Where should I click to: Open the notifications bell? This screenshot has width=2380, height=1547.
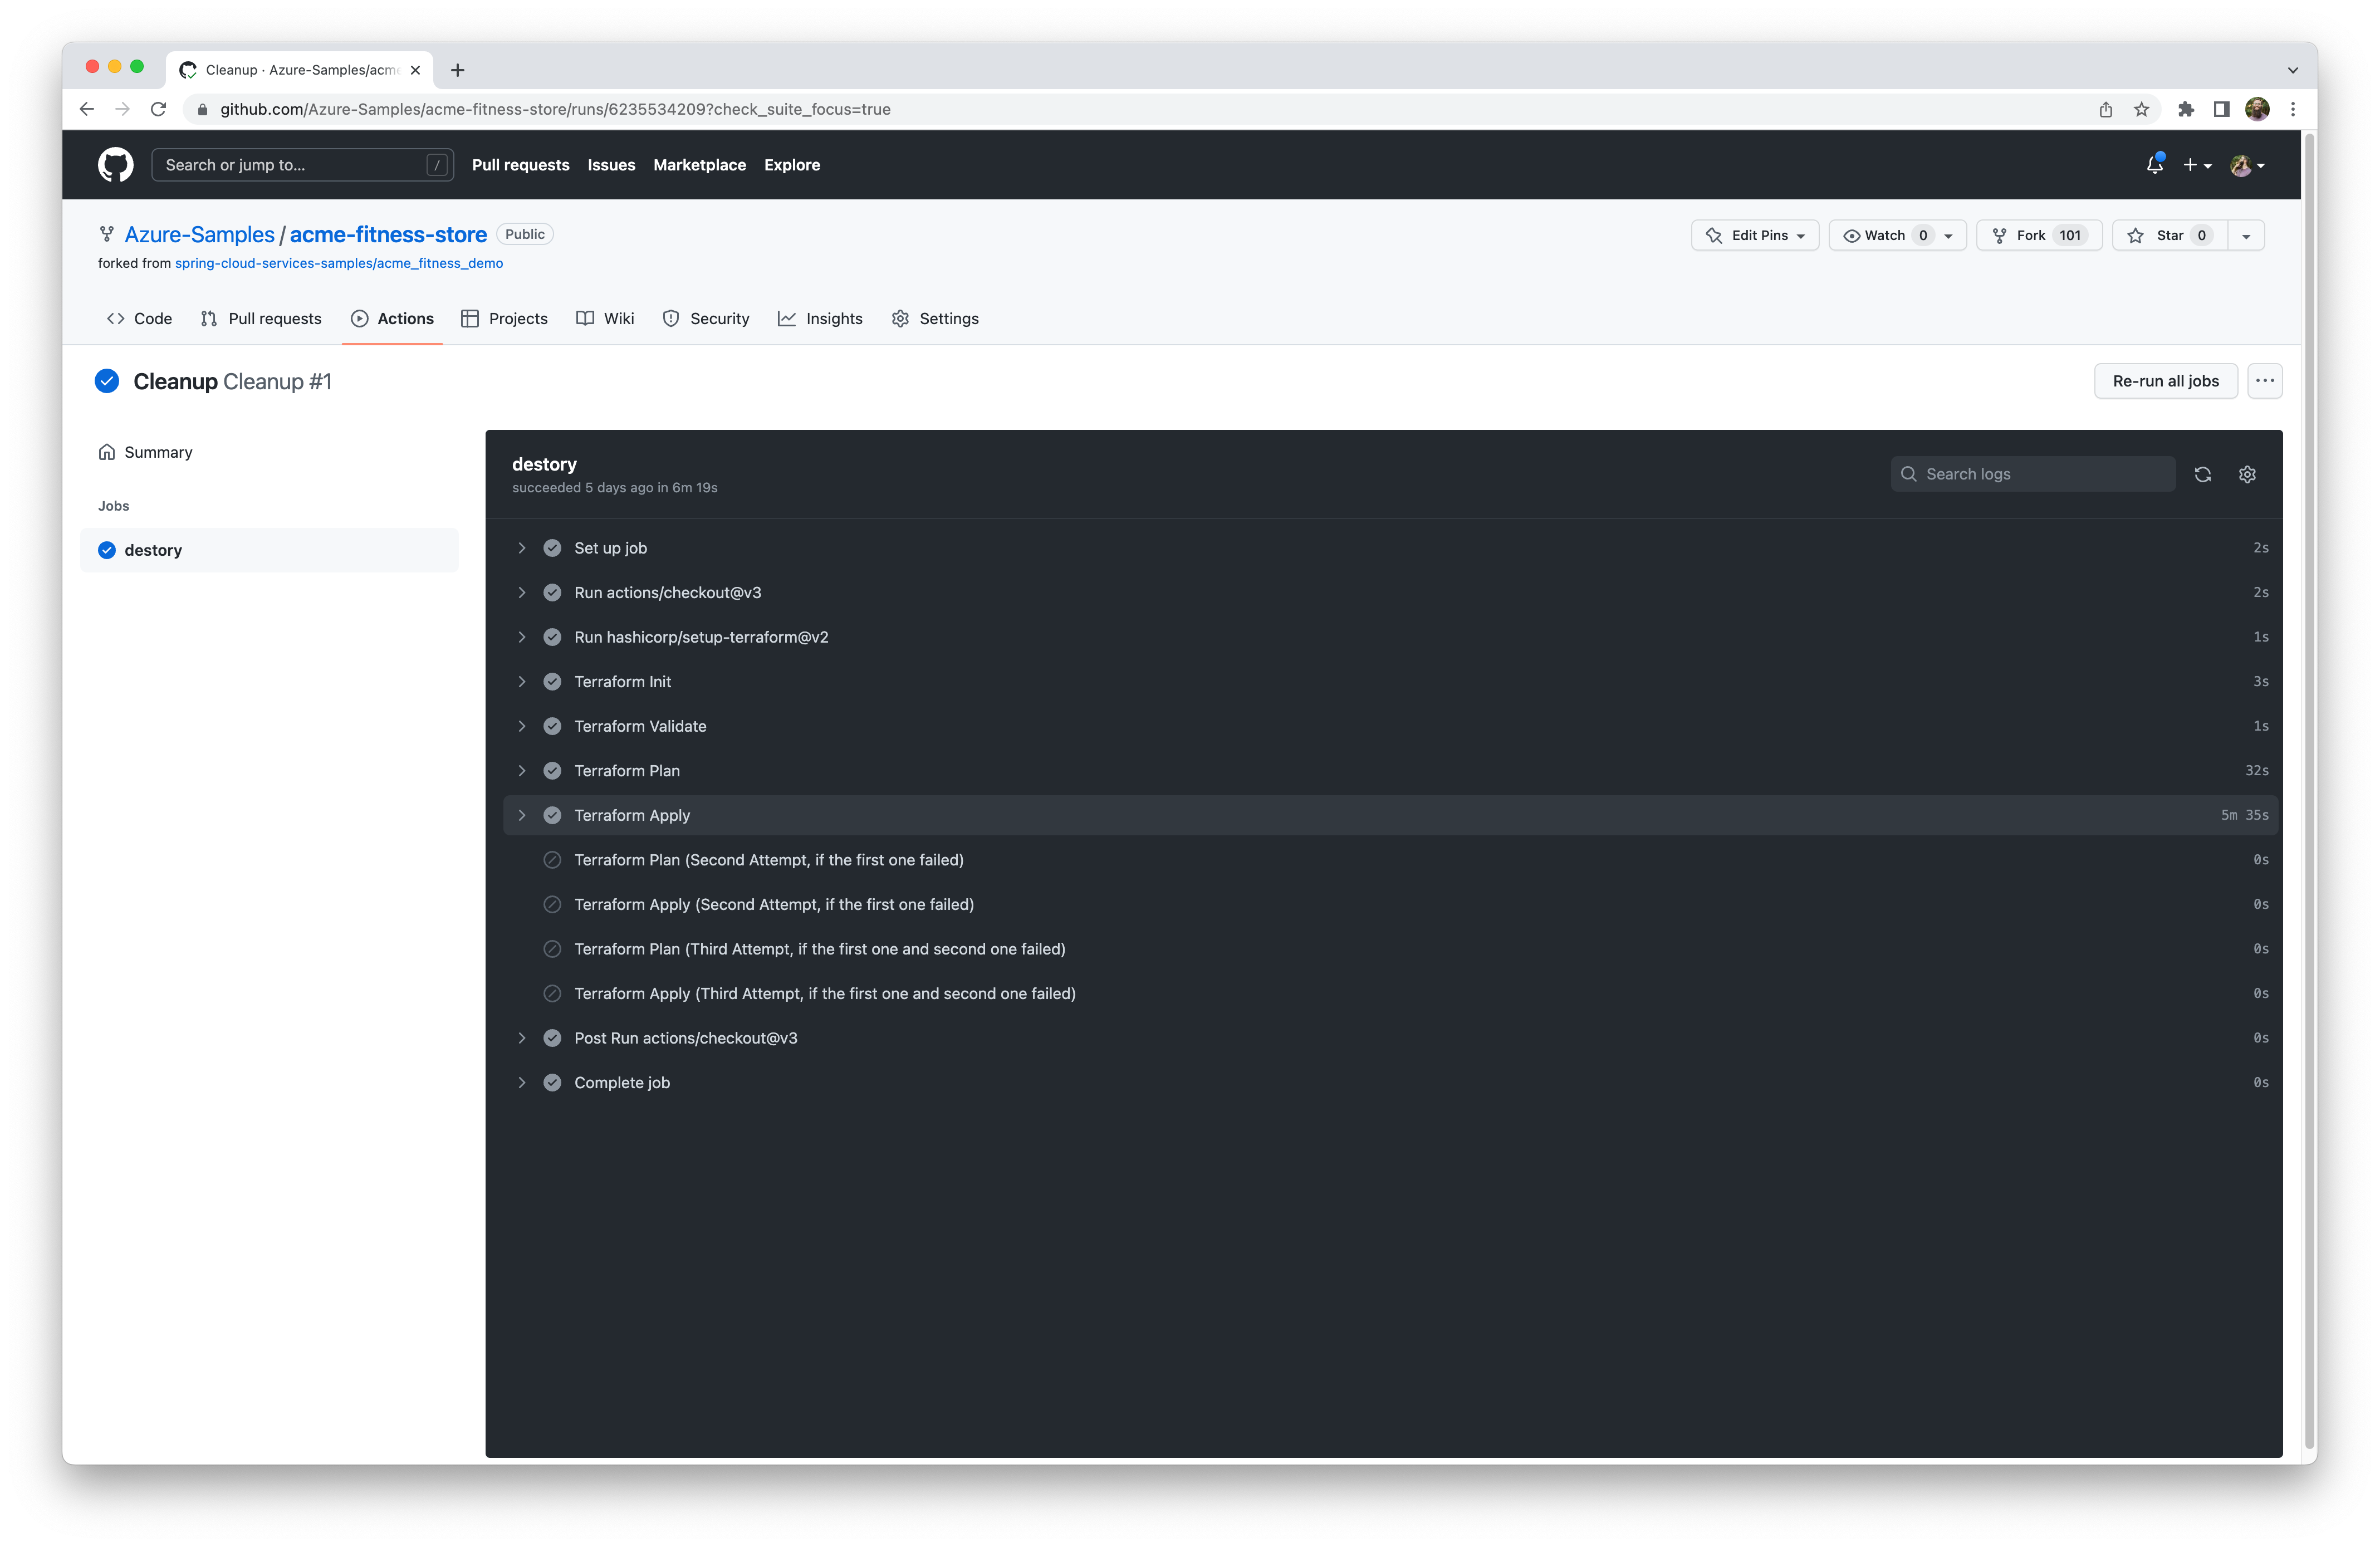click(x=2154, y=165)
